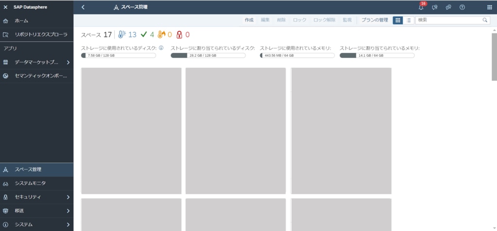Filter by healthy spaces green checkmark
The image size is (497, 231).
pos(143,34)
